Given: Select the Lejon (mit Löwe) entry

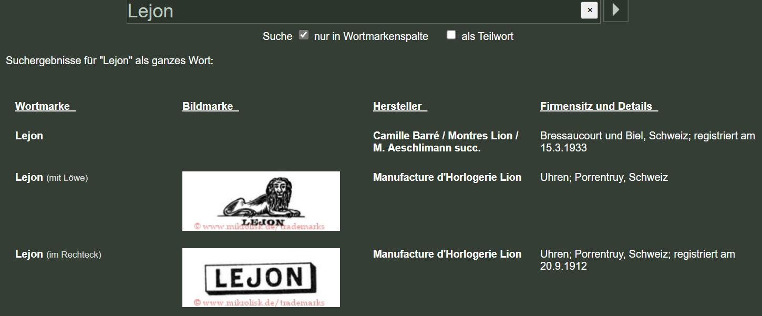Looking at the screenshot, I should coord(52,177).
